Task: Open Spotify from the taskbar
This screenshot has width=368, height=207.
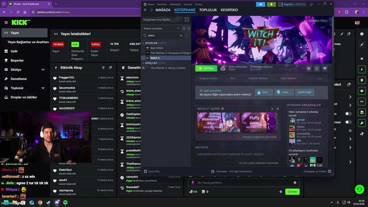Action: click(x=65, y=203)
